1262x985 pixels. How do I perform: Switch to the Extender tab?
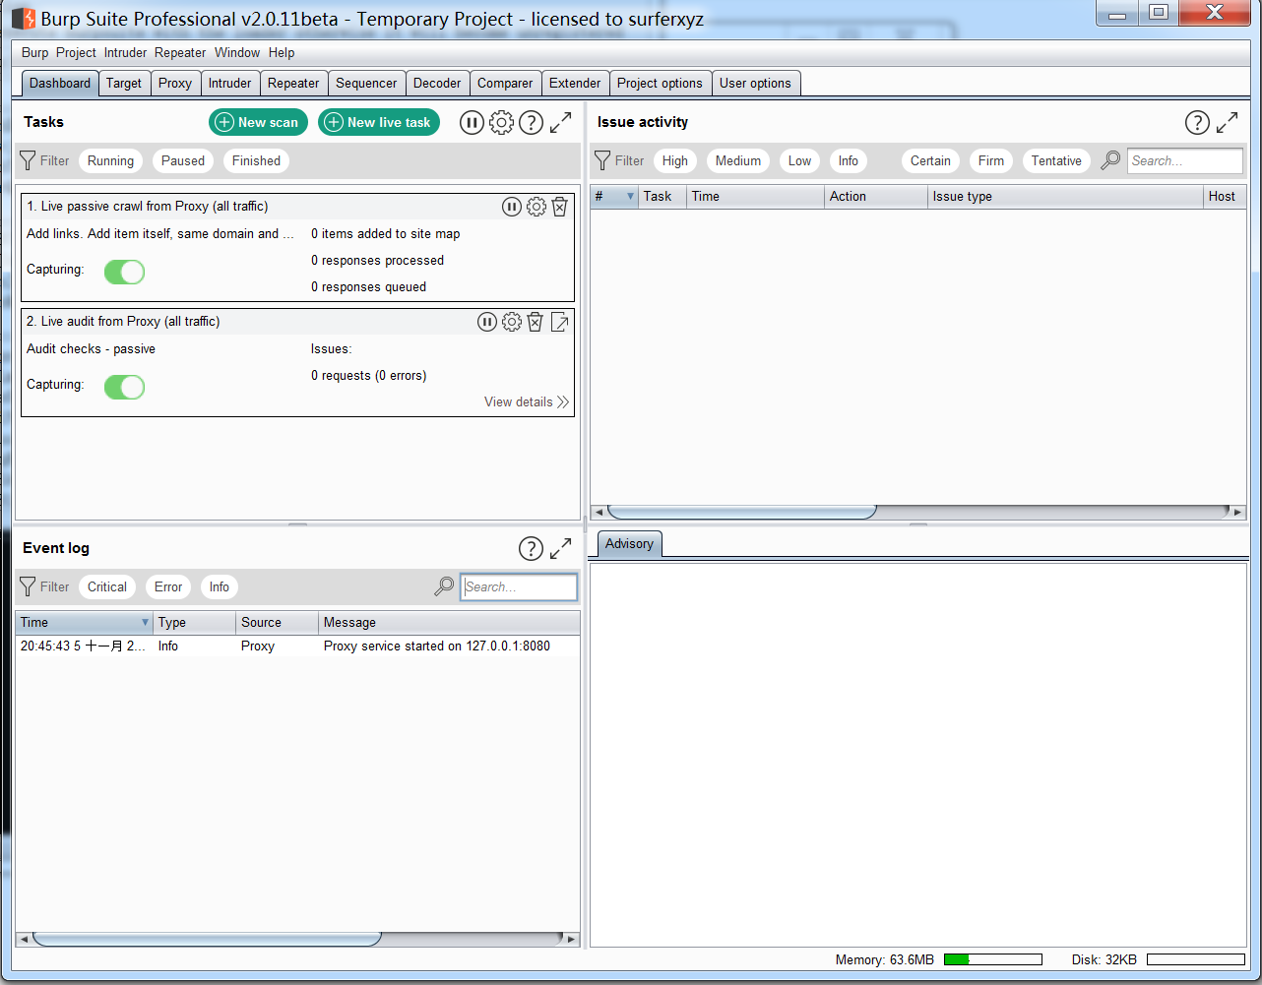tap(575, 84)
